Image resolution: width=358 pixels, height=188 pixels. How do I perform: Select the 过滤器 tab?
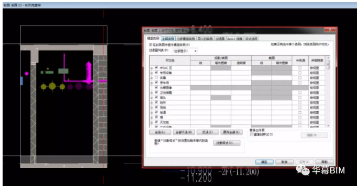pyautogui.click(x=220, y=39)
